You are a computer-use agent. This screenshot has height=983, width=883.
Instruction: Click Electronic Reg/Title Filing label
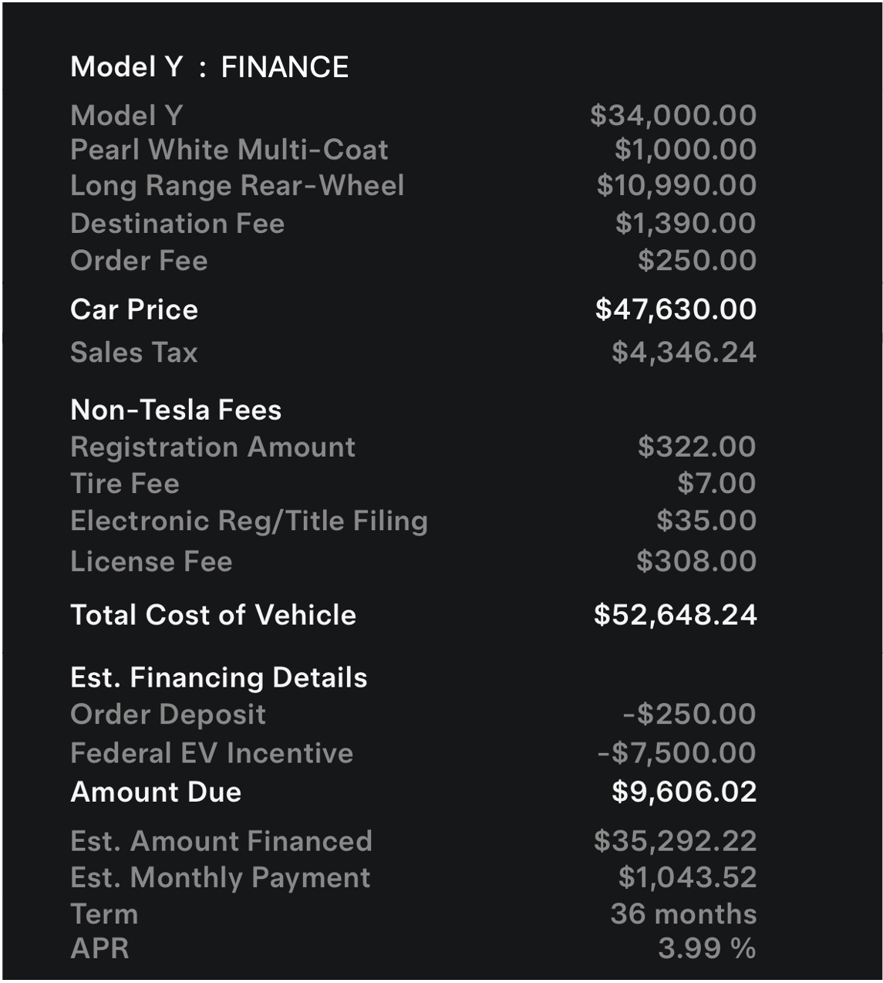point(248,521)
